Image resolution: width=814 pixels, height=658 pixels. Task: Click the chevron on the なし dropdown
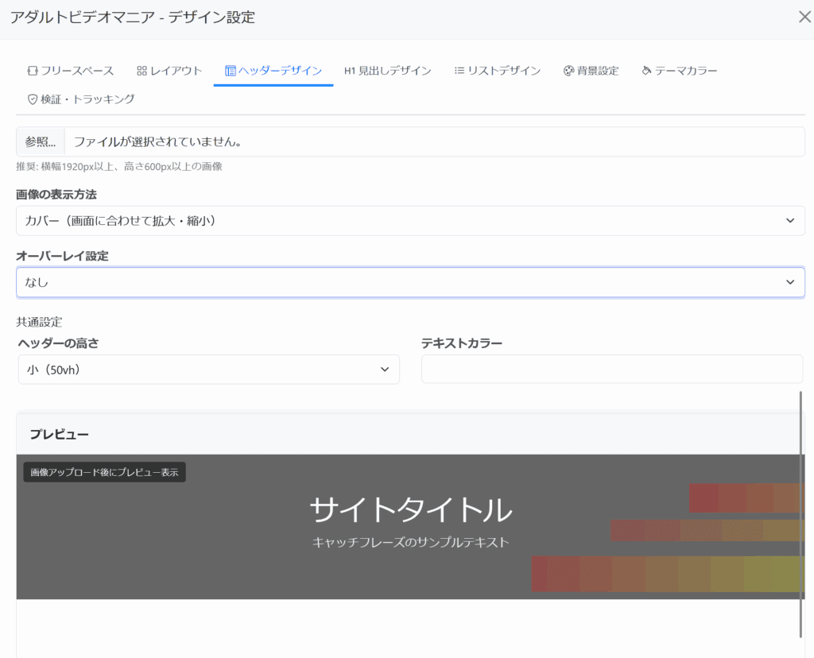point(790,282)
